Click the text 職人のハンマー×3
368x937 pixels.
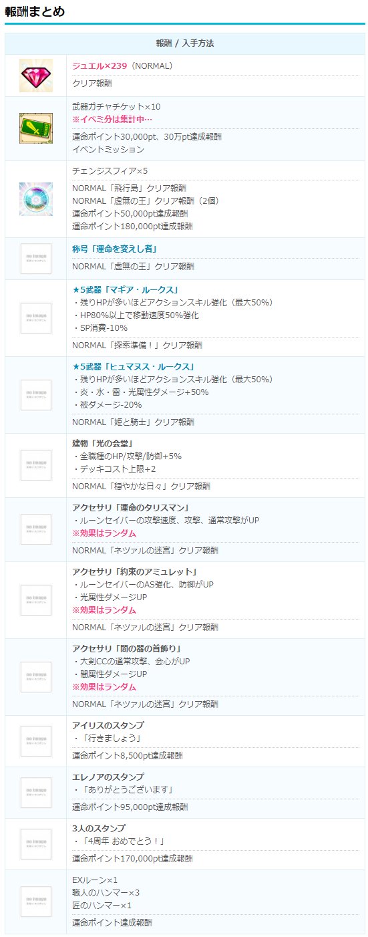(x=106, y=893)
